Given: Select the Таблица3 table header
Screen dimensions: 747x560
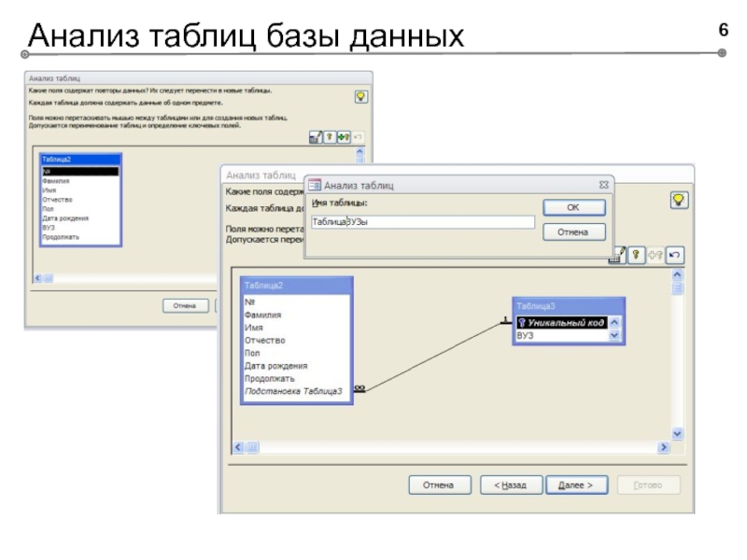Looking at the screenshot, I should [x=568, y=306].
